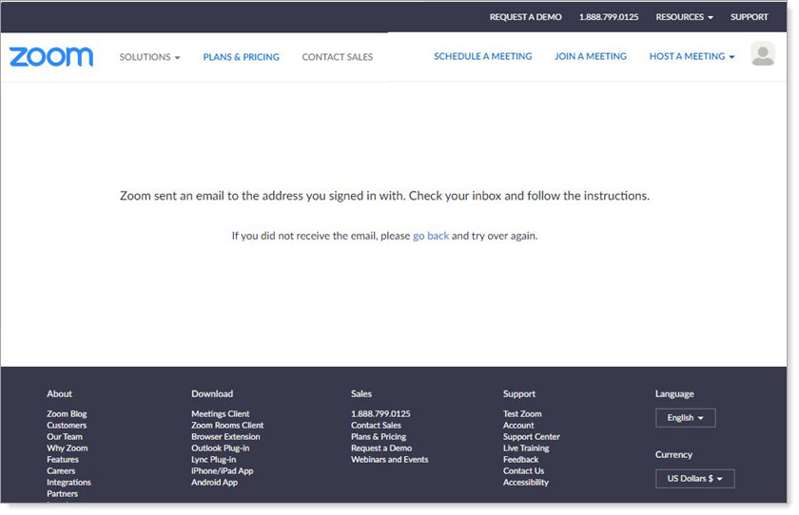Click the Language label
Image resolution: width=799 pixels, height=515 pixels.
tap(674, 394)
